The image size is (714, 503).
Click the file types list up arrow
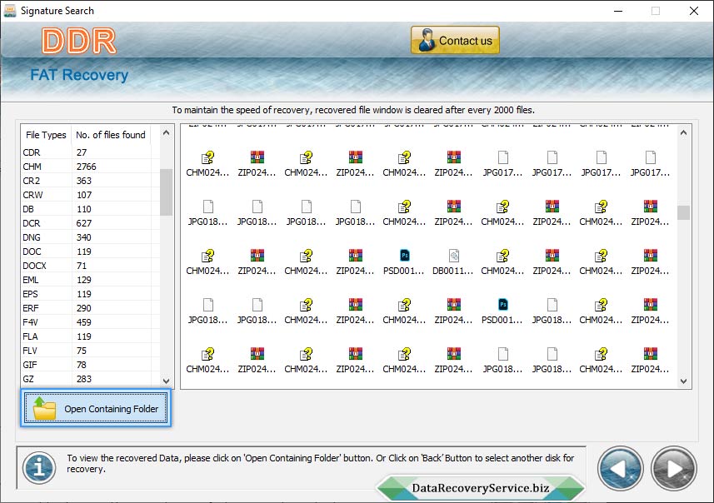click(166, 133)
